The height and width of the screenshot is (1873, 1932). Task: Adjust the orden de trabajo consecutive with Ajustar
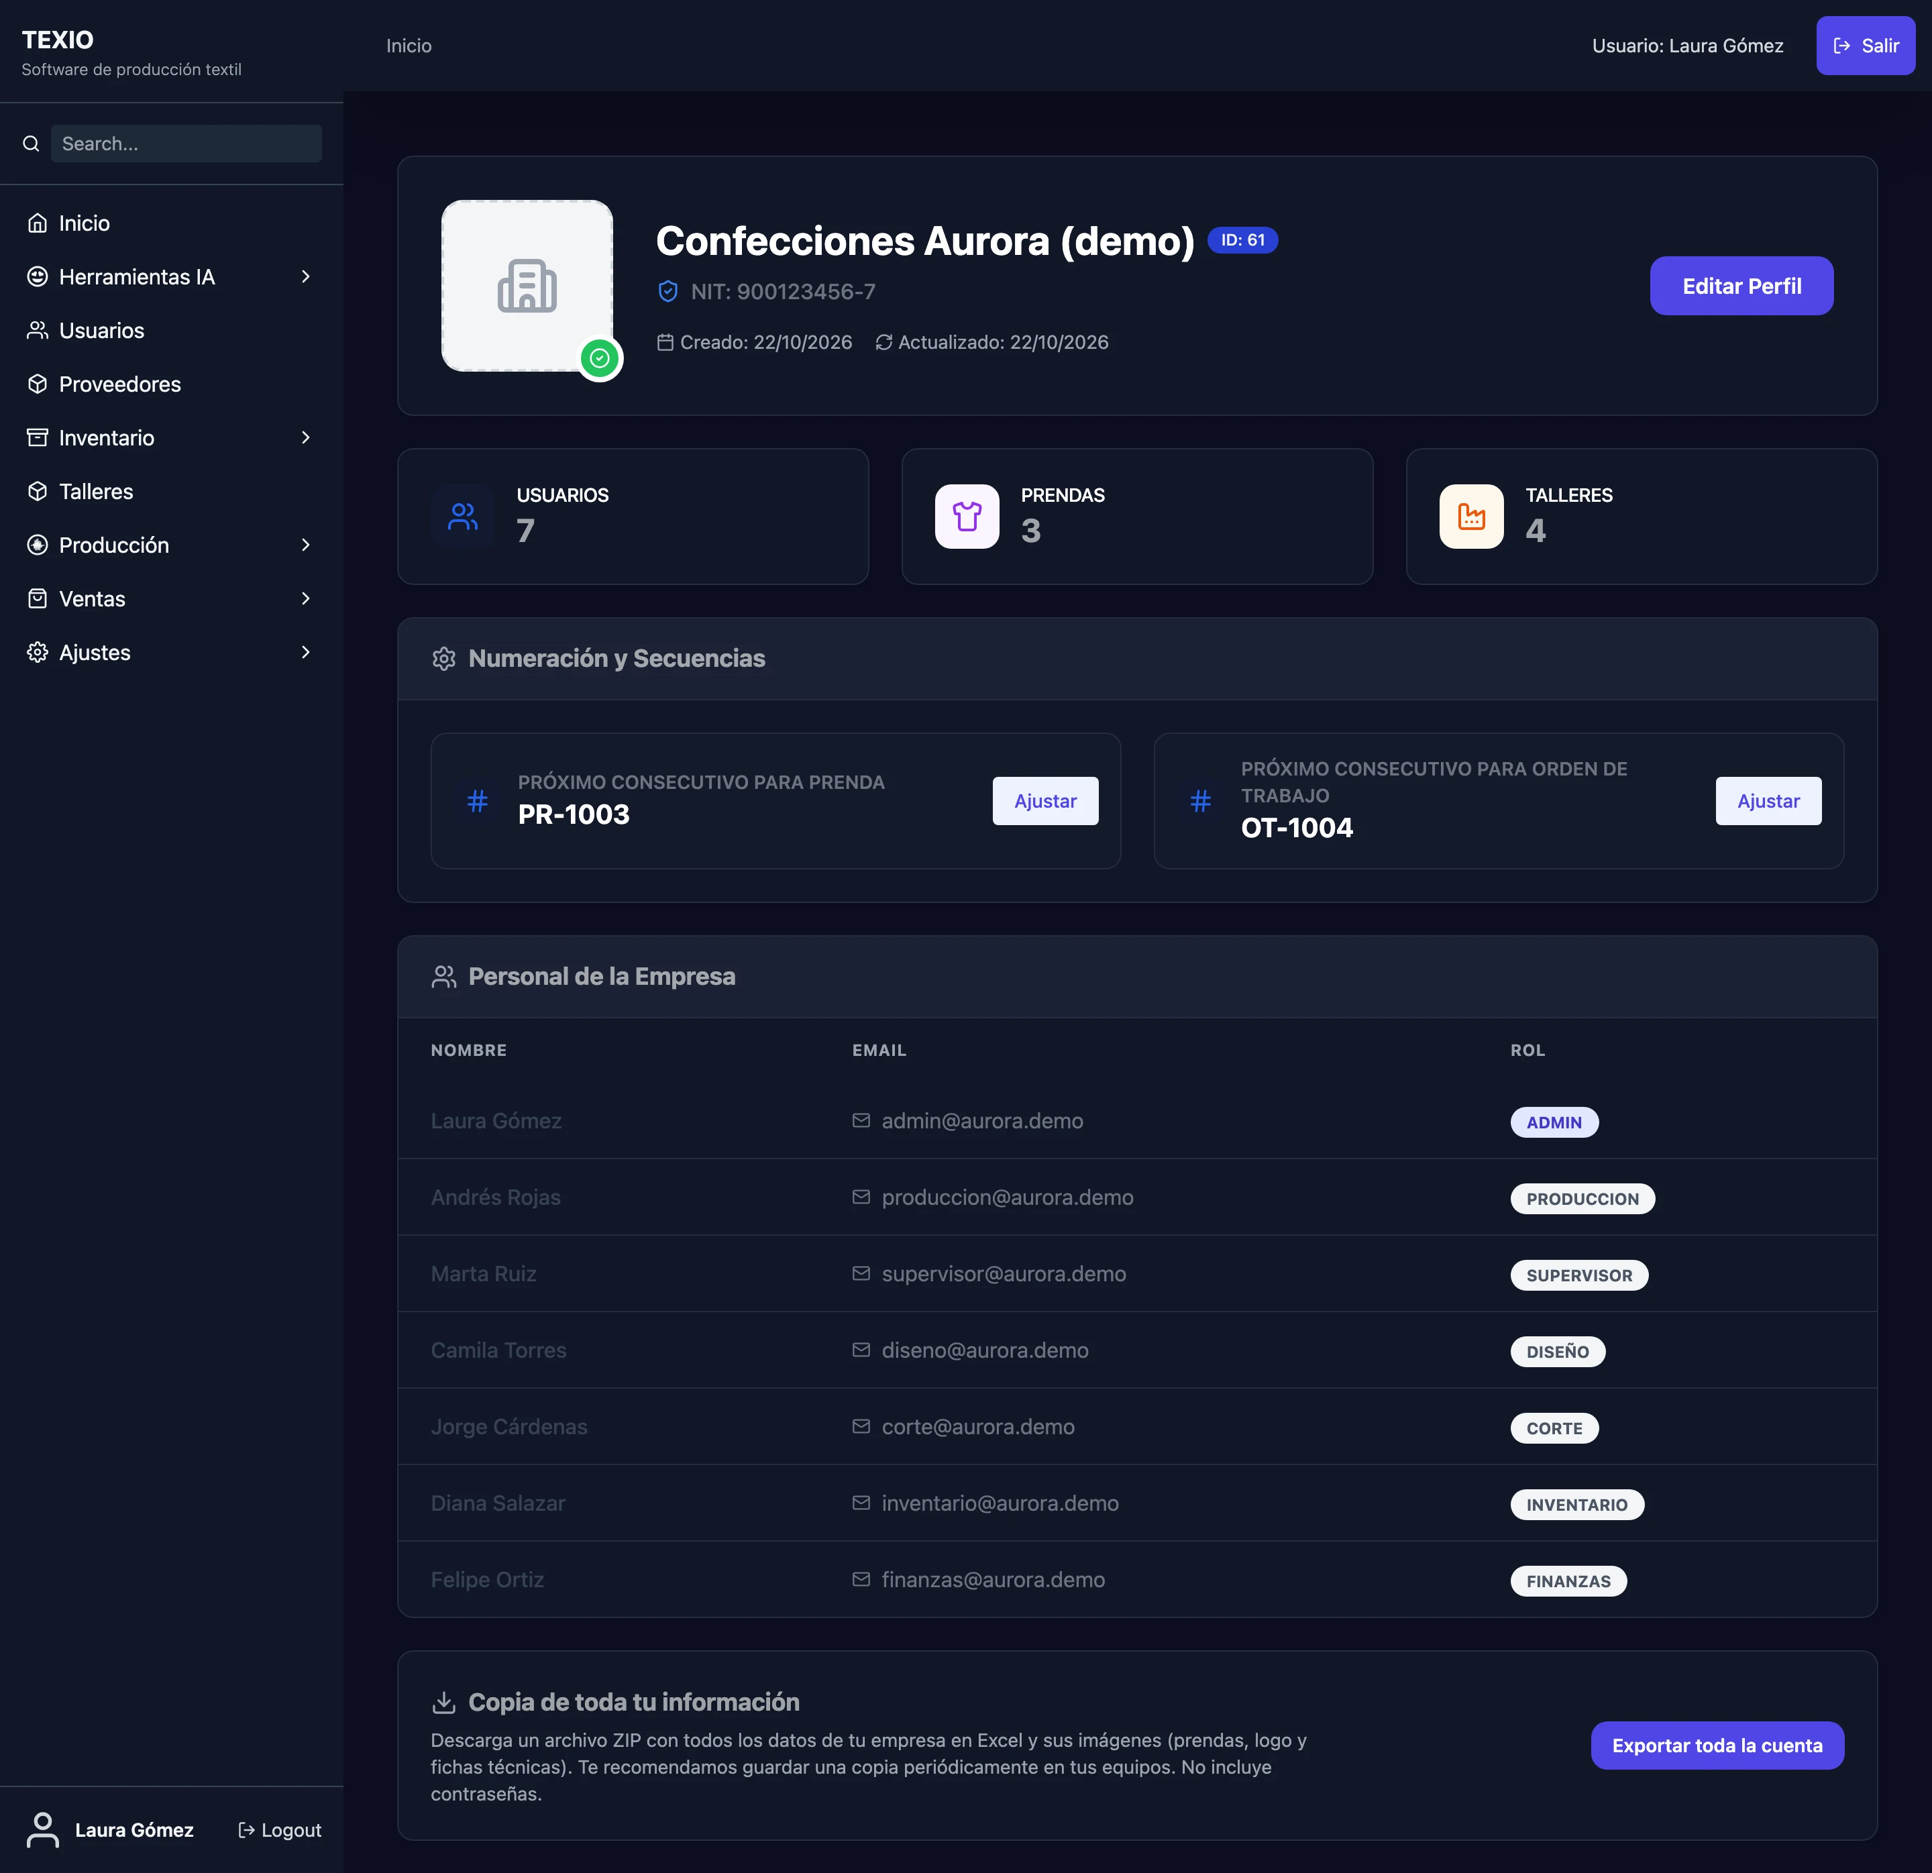[x=1768, y=800]
